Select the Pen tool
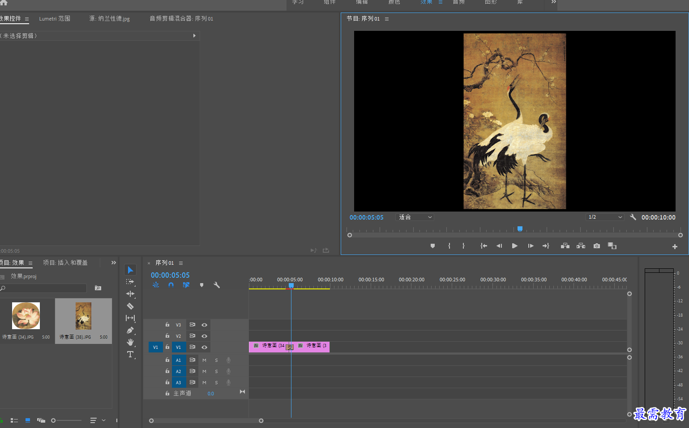Viewport: 689px width, 428px height. 130,330
